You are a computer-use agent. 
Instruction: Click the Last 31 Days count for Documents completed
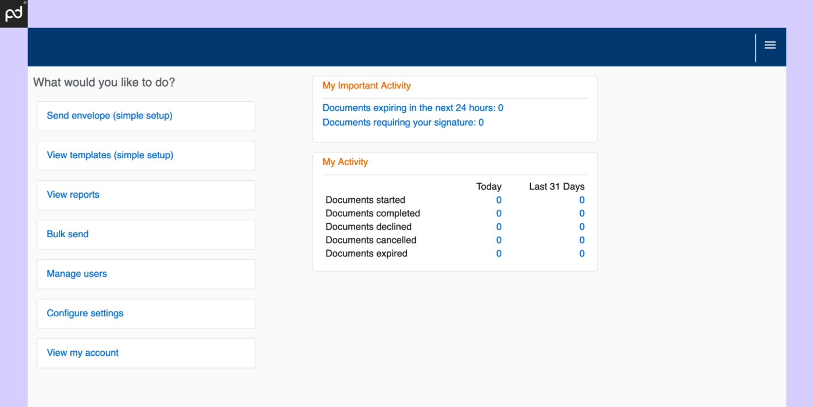coord(581,213)
